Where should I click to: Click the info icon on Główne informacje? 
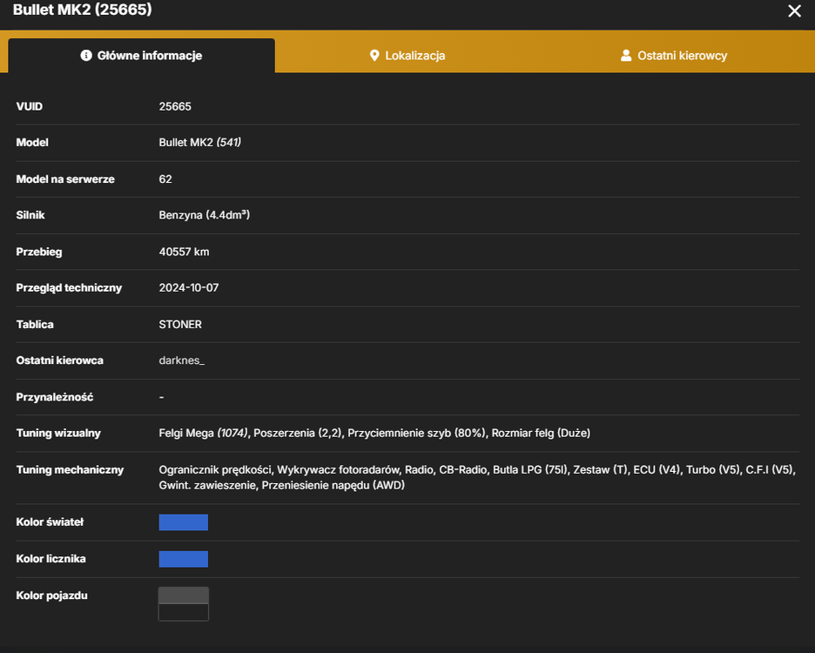[86, 55]
